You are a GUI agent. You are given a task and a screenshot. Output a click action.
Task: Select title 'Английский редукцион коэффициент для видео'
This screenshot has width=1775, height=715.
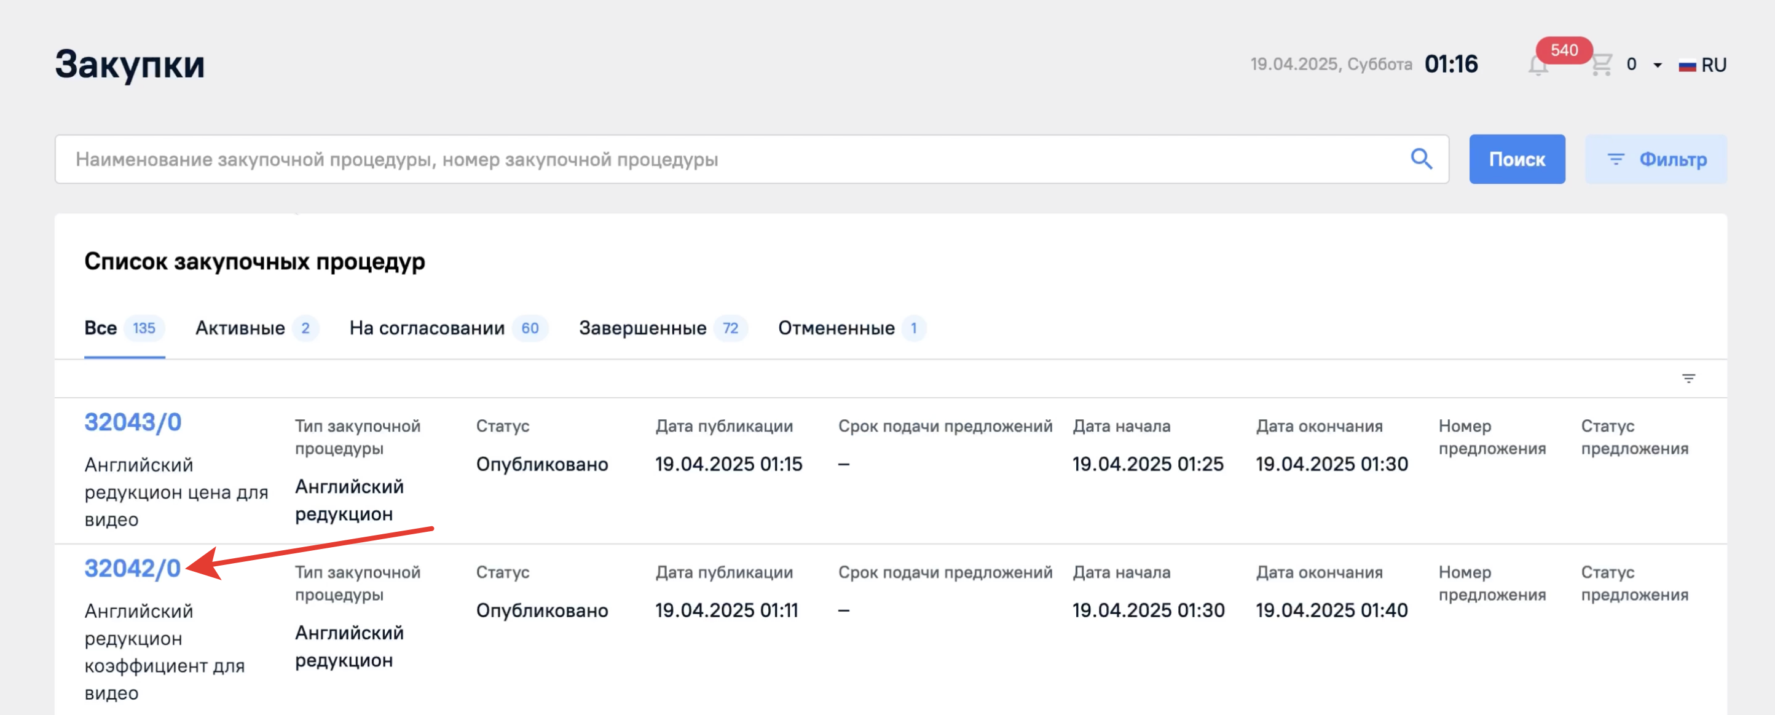pos(164,652)
